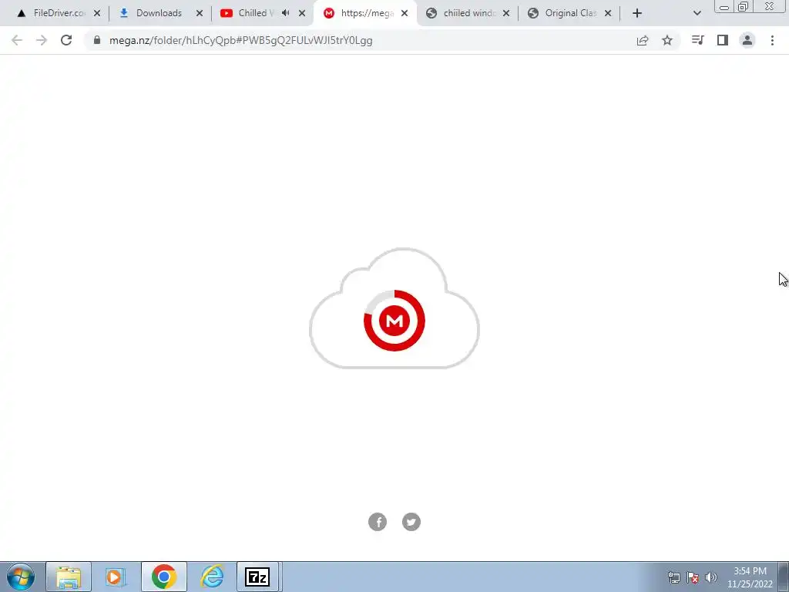Switch to the chiiled windows tab
The width and height of the screenshot is (789, 592).
pyautogui.click(x=469, y=13)
